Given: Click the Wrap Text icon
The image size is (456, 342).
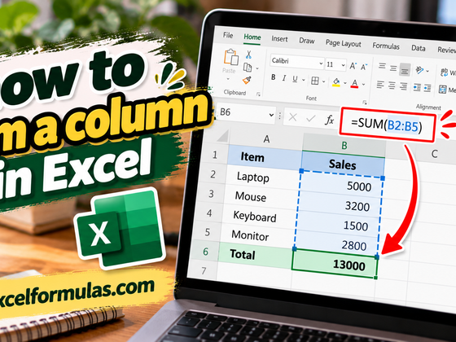Looking at the screenshot, I should (445, 72).
